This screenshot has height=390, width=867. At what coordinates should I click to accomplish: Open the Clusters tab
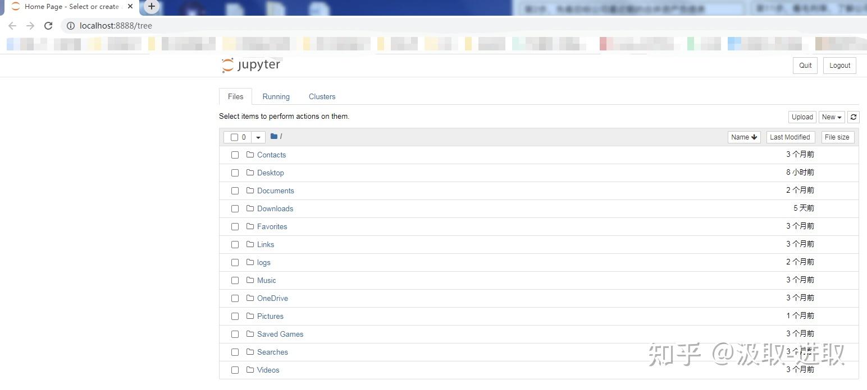[322, 96]
